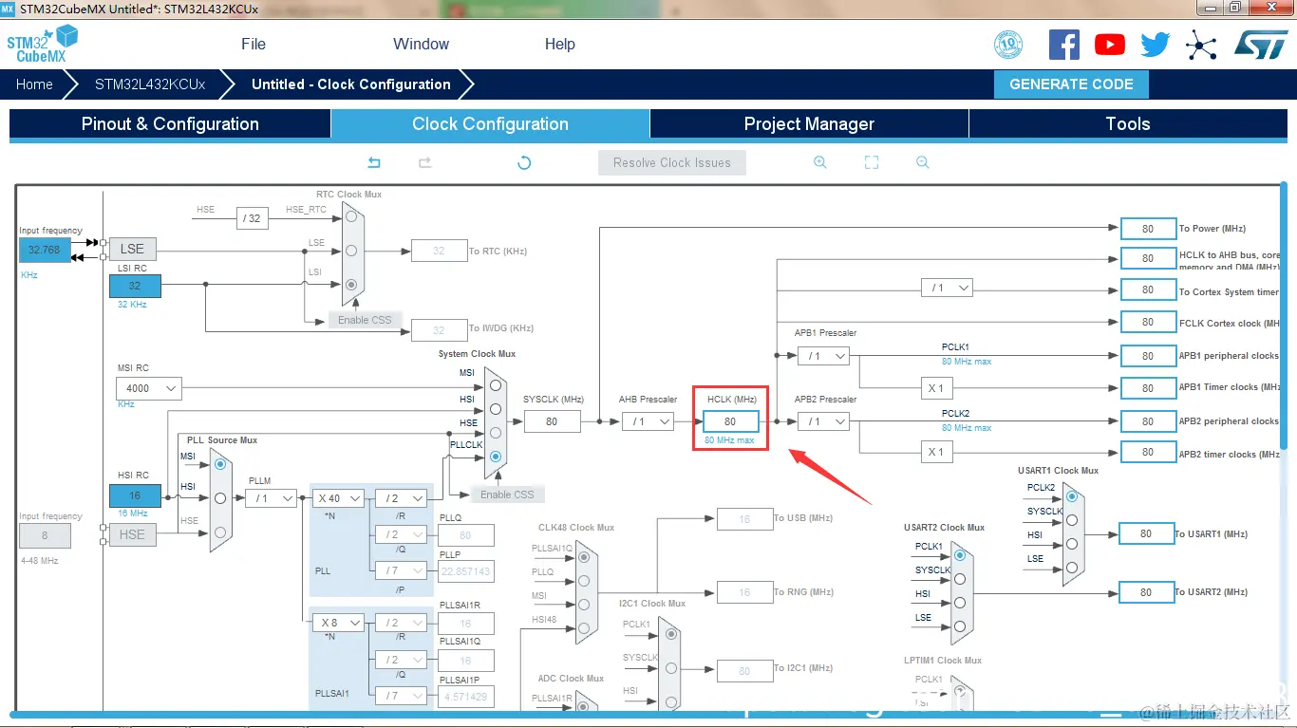Fit clock diagram to screen icon
Image resolution: width=1297 pixels, height=728 pixels.
coord(872,162)
